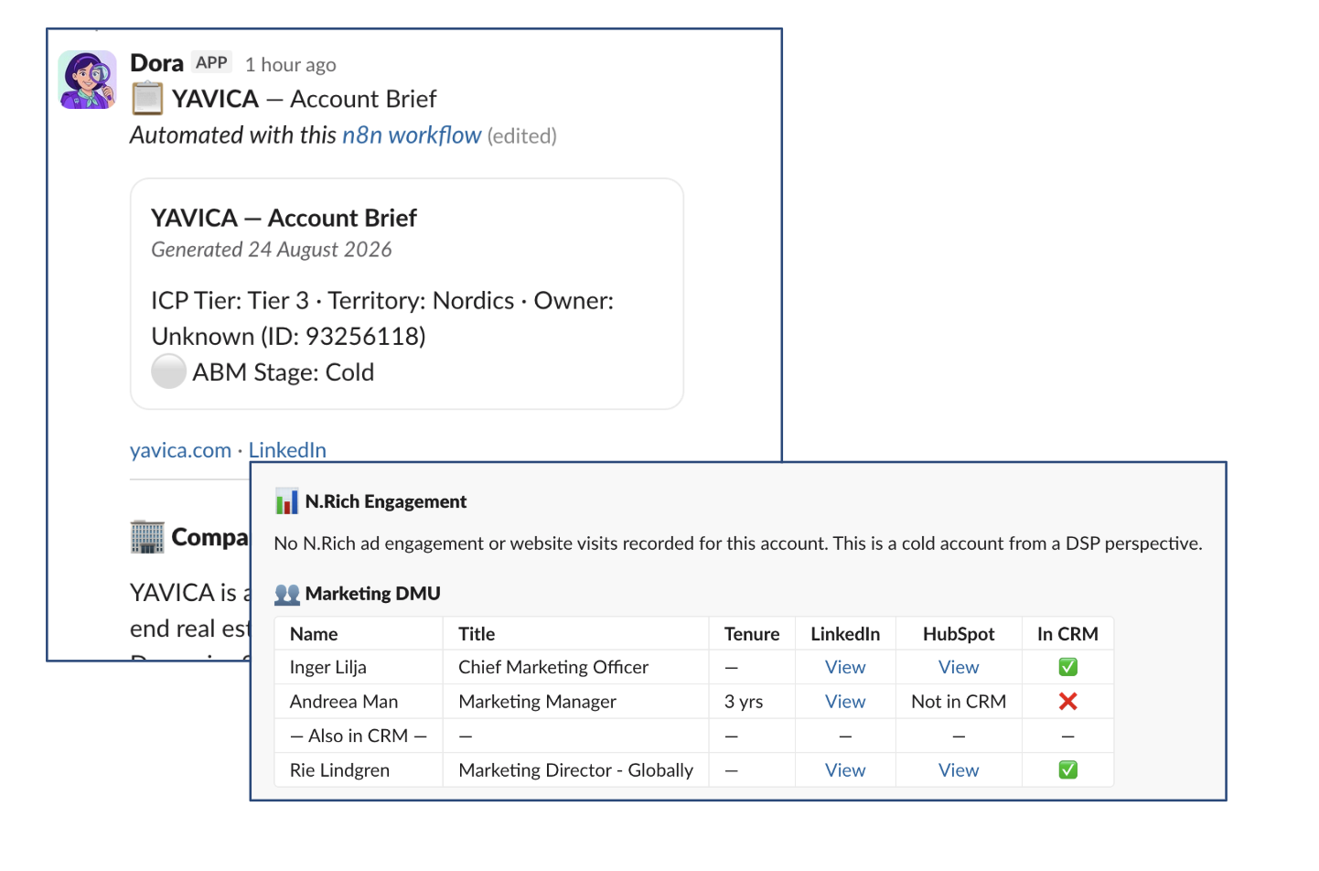Click the APP badge next to Dora

[x=211, y=62]
